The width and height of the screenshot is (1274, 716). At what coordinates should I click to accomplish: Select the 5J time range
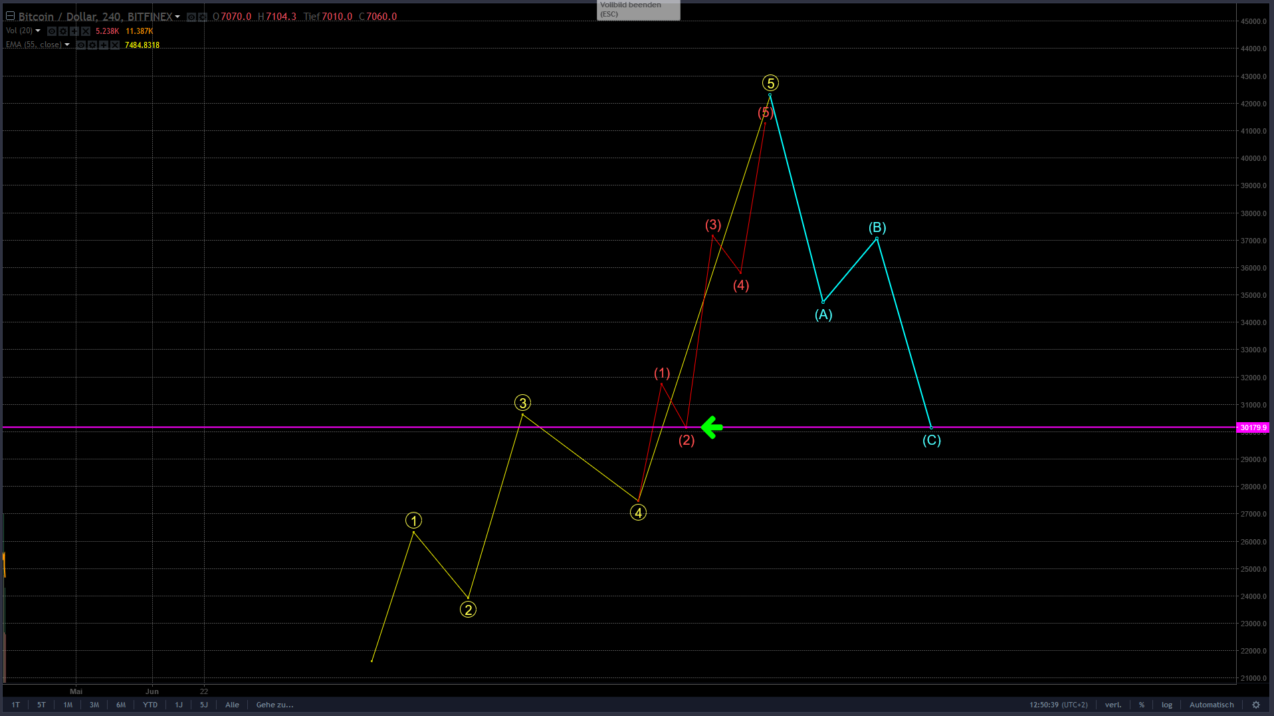204,705
